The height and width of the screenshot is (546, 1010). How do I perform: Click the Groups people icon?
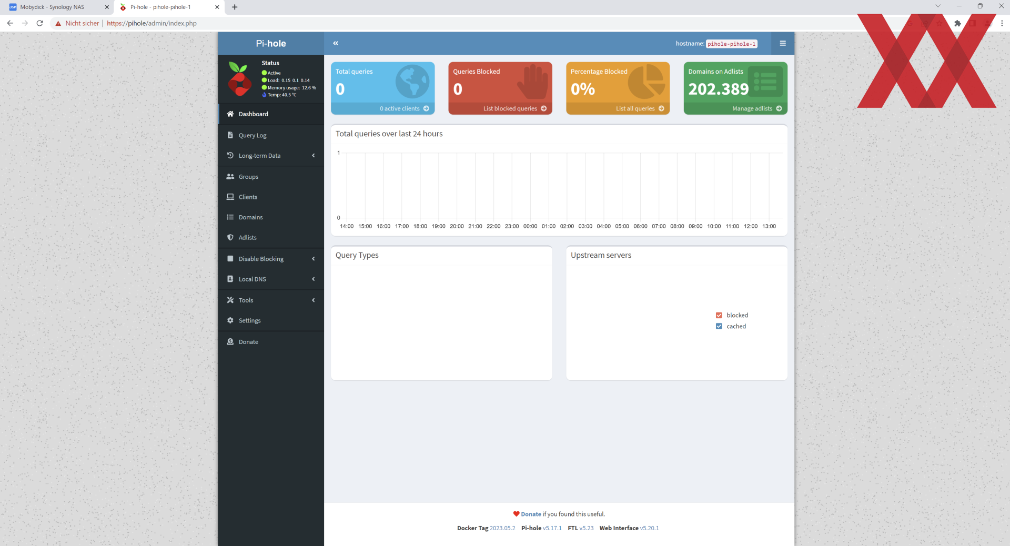coord(230,177)
